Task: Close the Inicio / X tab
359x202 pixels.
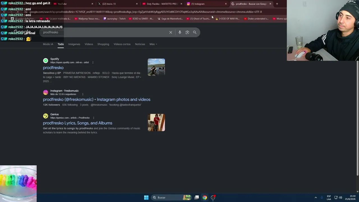Action: click(137, 4)
